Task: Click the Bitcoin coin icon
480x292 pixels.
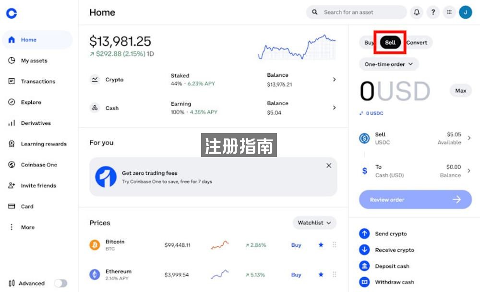Action: 95,245
